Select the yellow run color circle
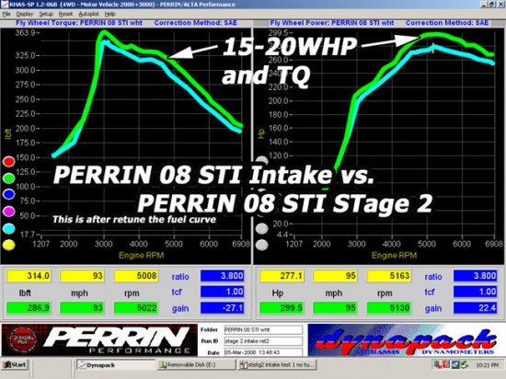Viewport: 506px width, 379px height. [x=8, y=245]
